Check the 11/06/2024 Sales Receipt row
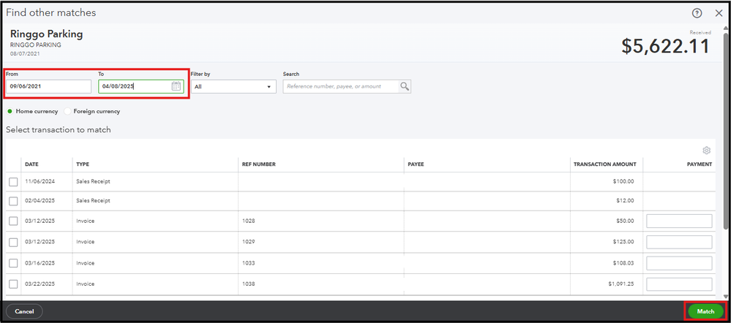This screenshot has height=323, width=731. tap(13, 181)
